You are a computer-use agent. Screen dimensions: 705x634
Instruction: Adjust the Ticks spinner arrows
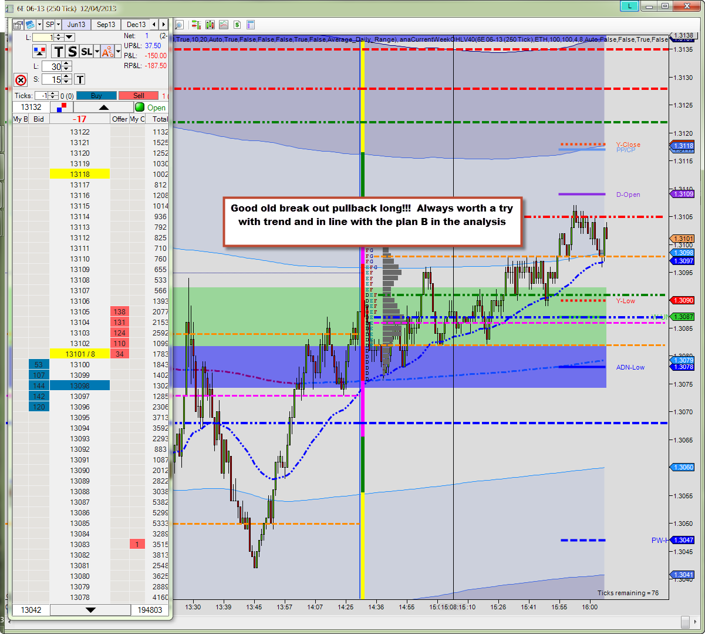click(52, 95)
